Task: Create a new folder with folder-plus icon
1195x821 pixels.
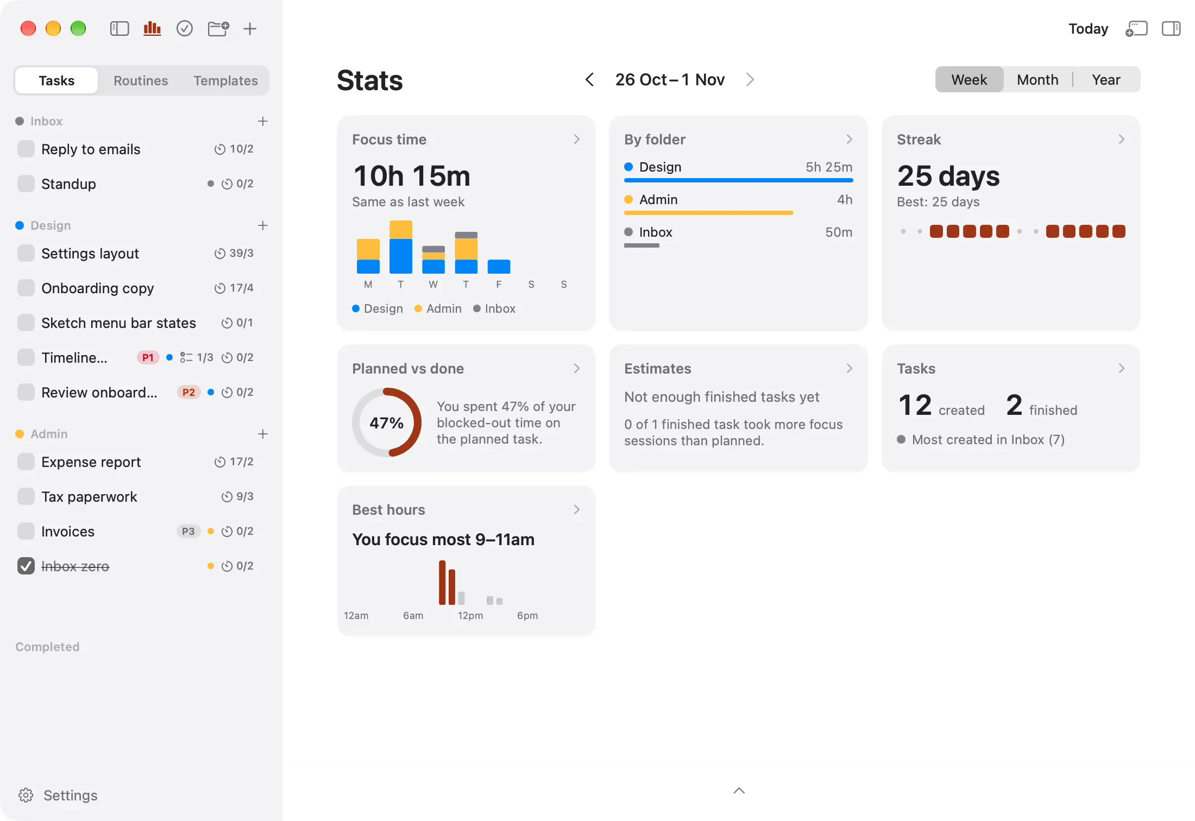Action: click(x=218, y=28)
